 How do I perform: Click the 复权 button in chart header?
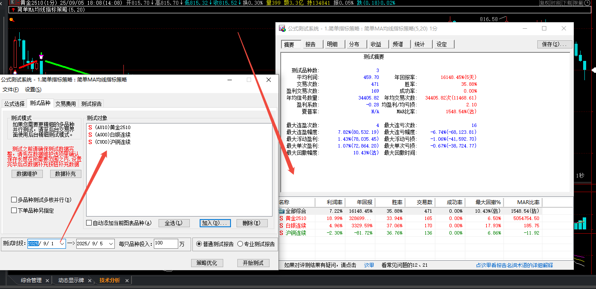pyautogui.click(x=544, y=3)
